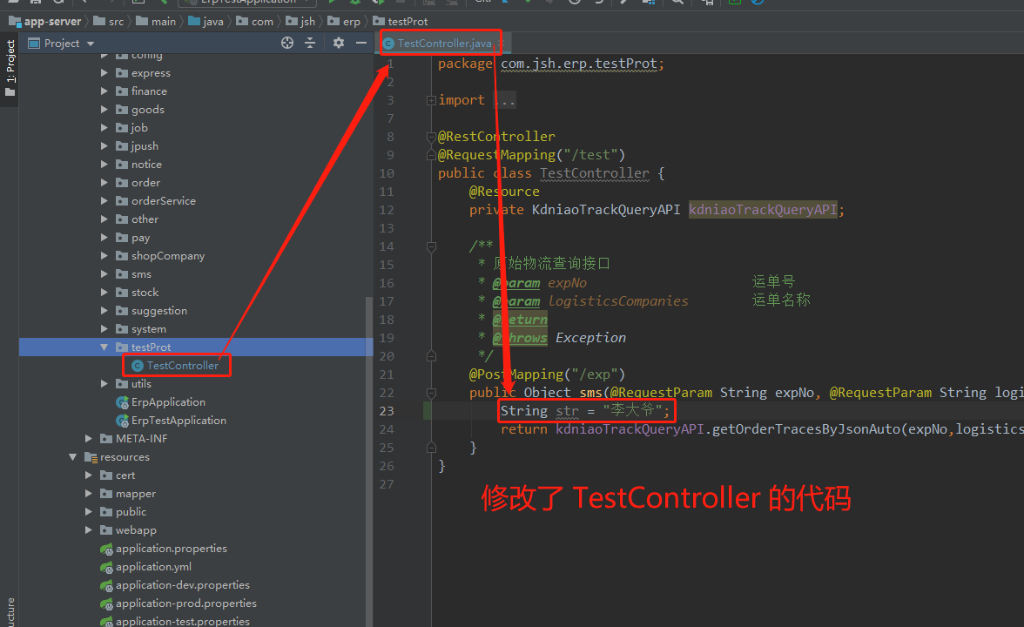Select the shopCompany package
This screenshot has width=1024, height=627.
(x=168, y=256)
